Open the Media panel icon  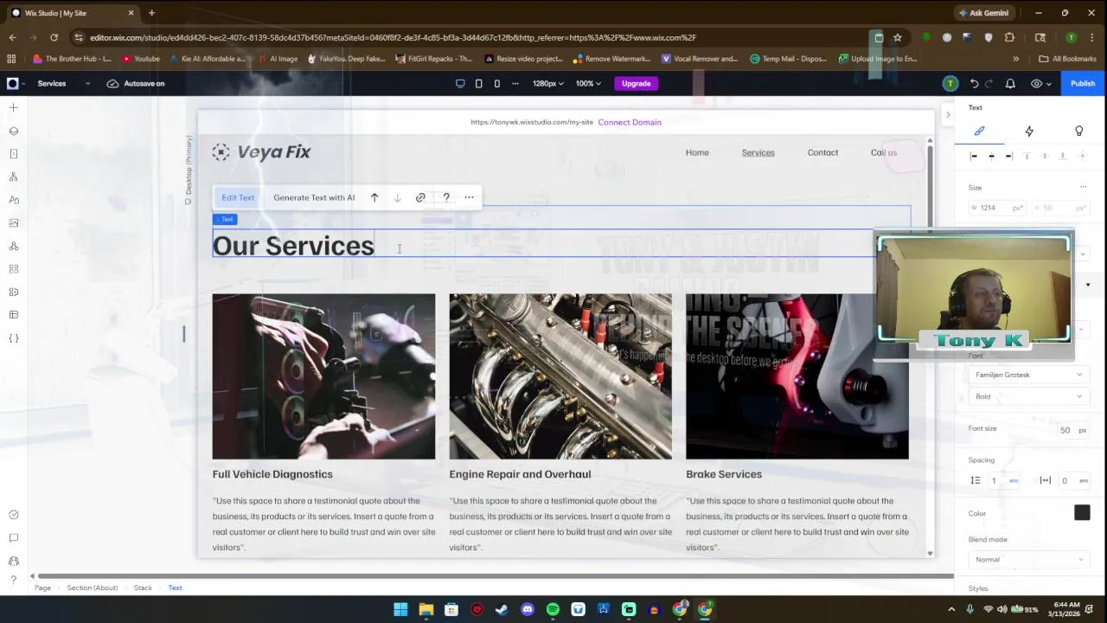pyautogui.click(x=13, y=222)
